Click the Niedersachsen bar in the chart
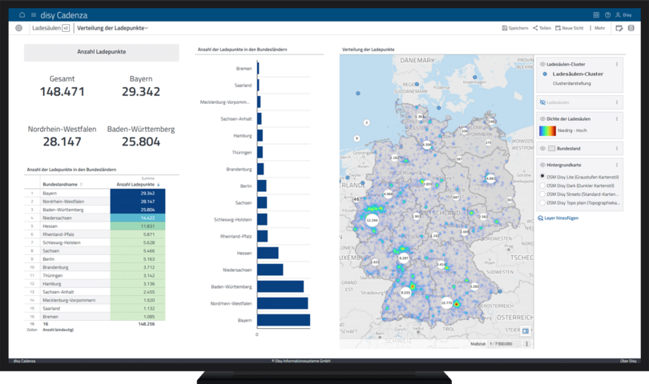 click(x=270, y=270)
